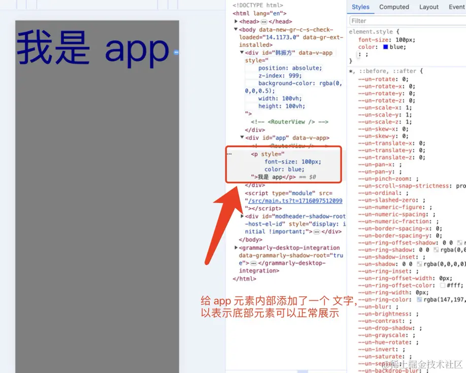Expand the modheader-shadow-root div node
The image size is (466, 373).
242,216
